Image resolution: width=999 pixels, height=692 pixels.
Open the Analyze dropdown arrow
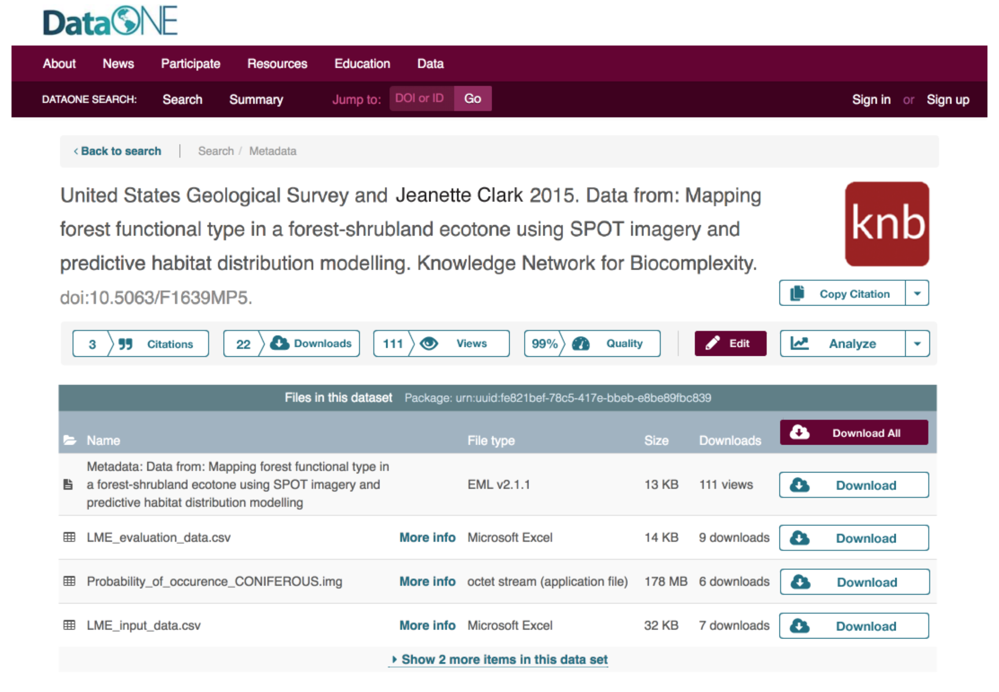pyautogui.click(x=917, y=344)
